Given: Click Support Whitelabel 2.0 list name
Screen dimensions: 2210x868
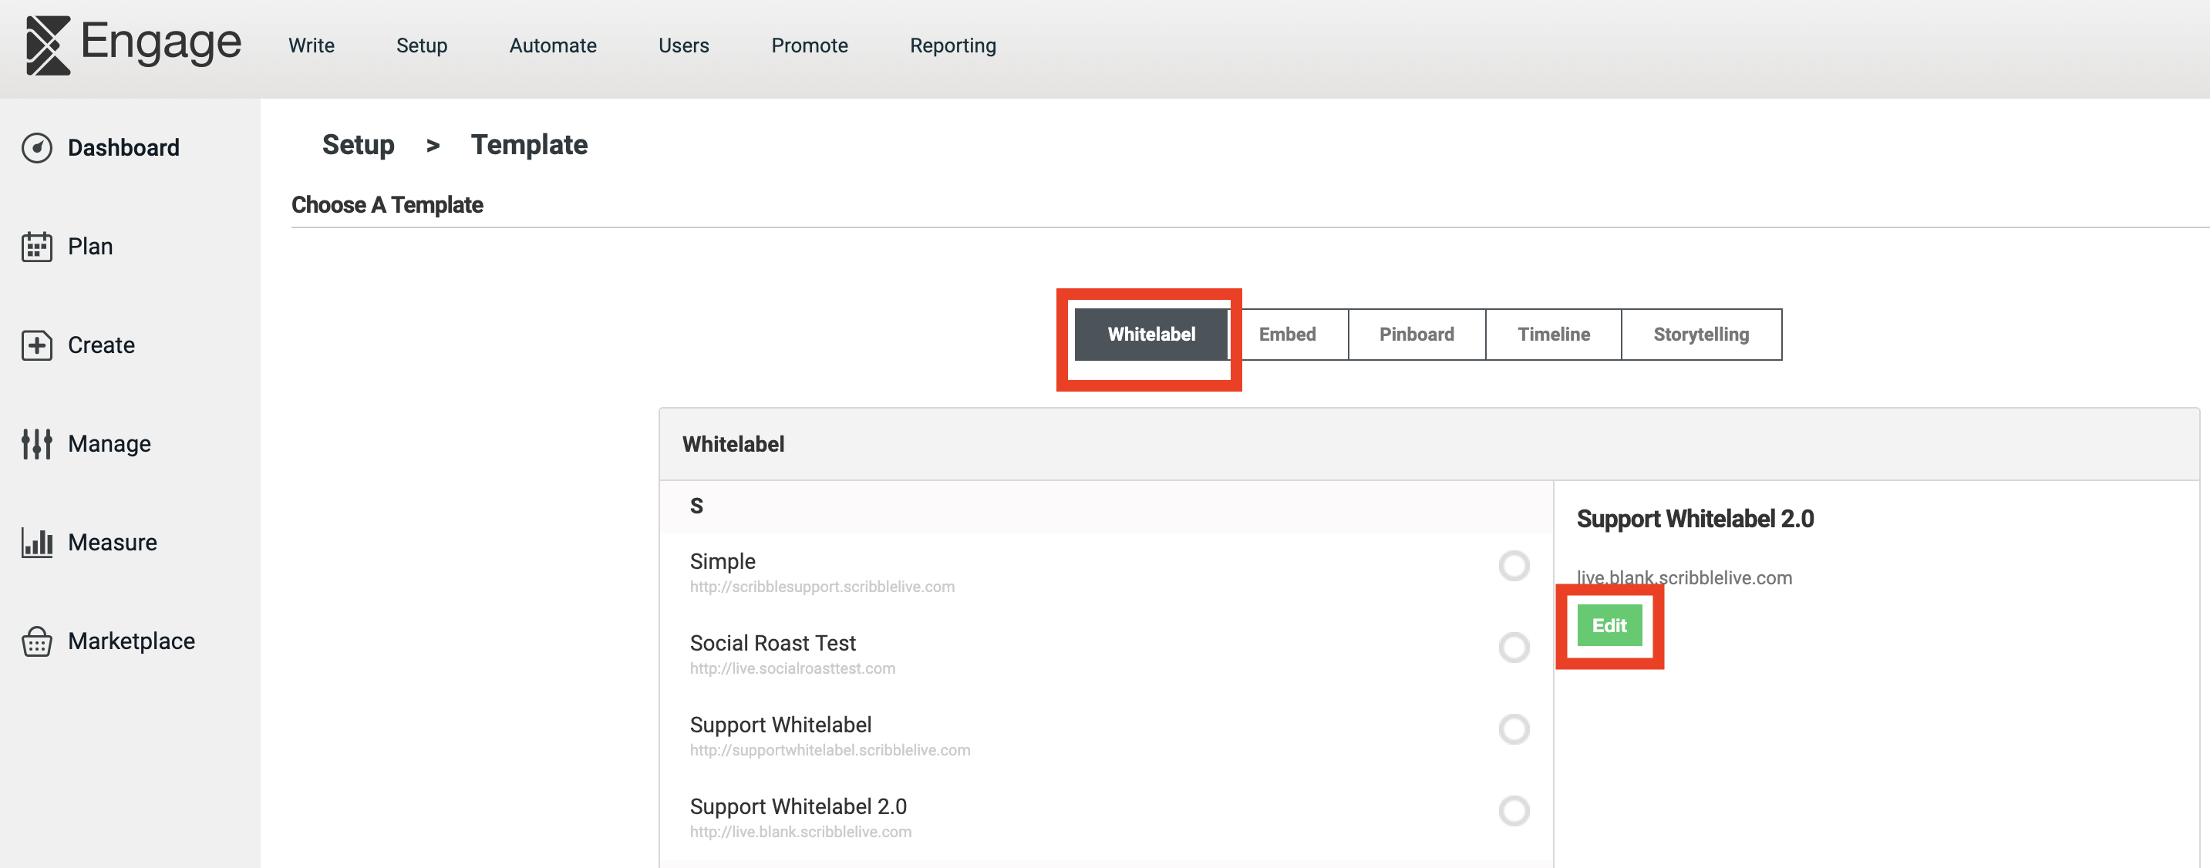Looking at the screenshot, I should [798, 806].
